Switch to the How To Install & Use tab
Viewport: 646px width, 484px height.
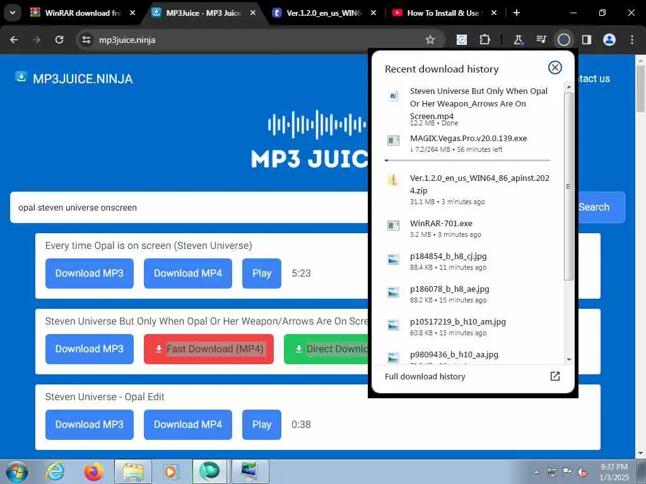coord(444,13)
